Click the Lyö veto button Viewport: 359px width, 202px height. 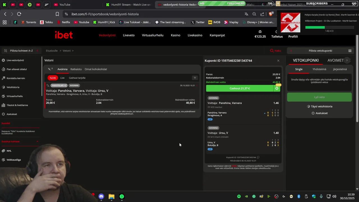[319, 97]
